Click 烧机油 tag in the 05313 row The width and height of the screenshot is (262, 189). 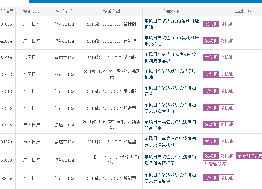(227, 91)
